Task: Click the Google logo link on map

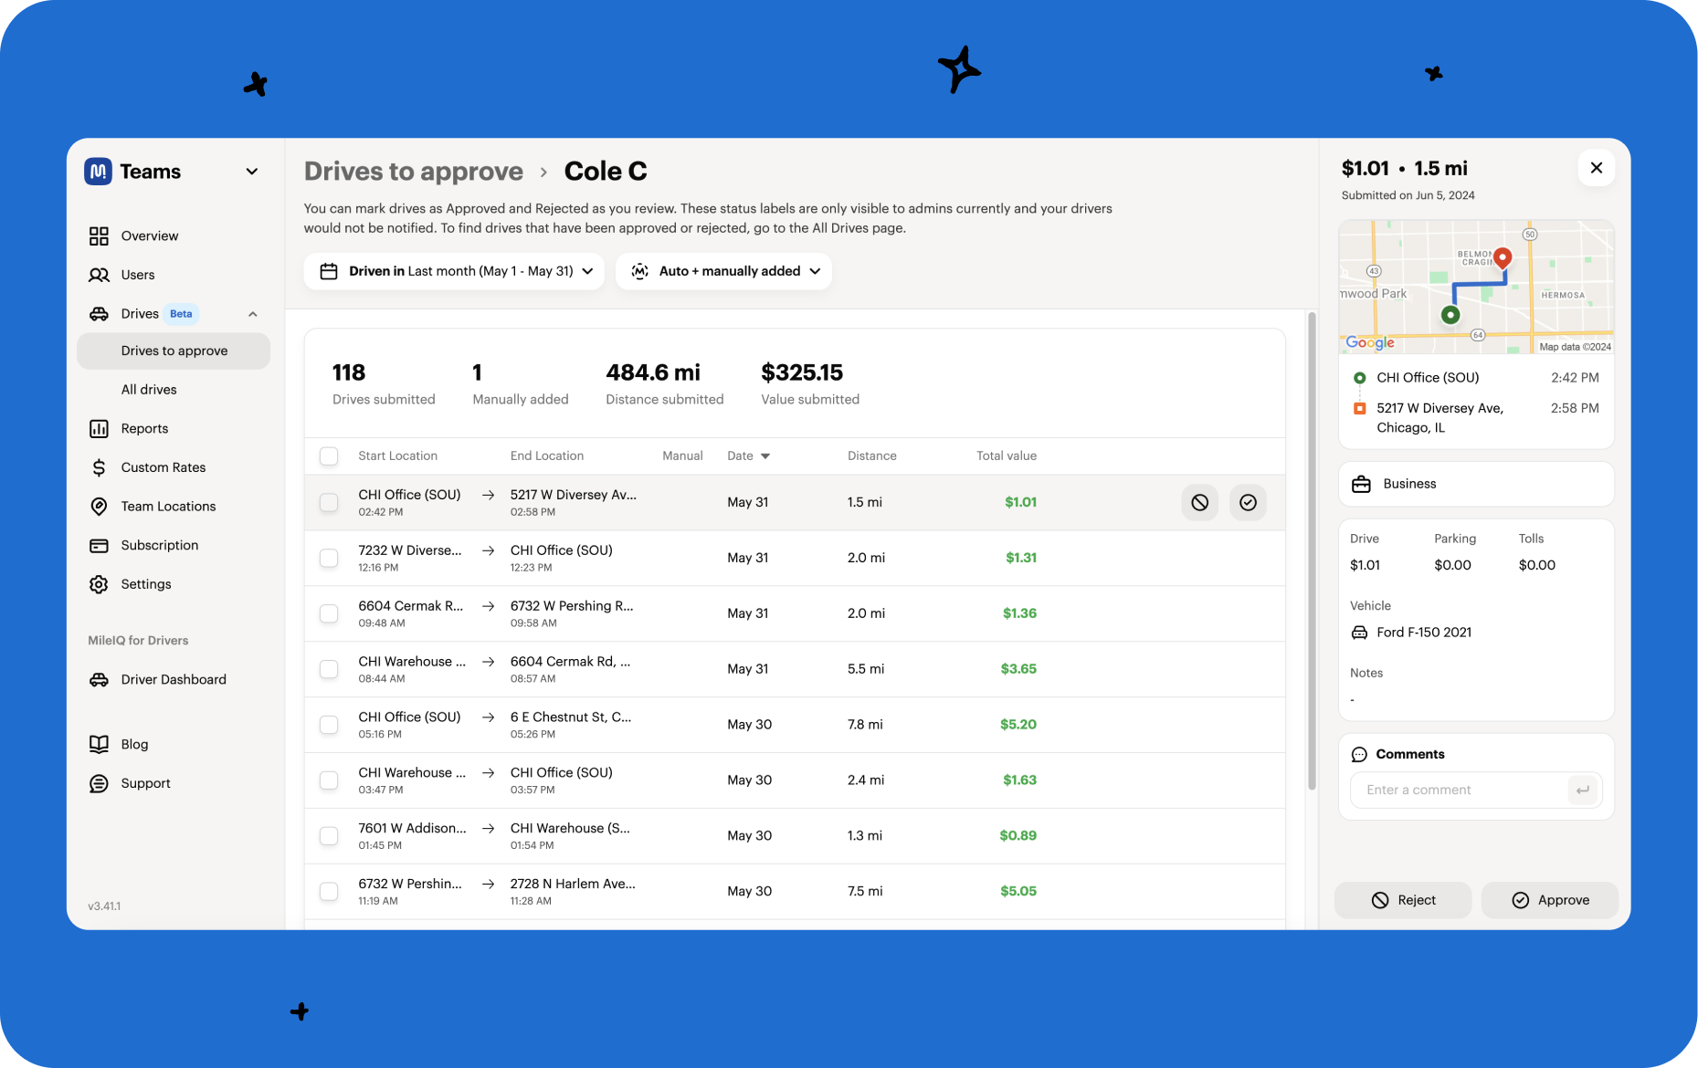Action: click(x=1370, y=343)
